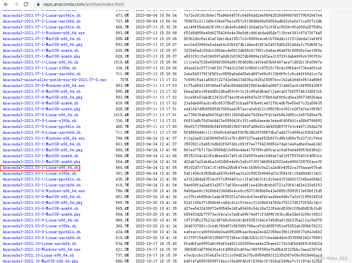Open Anaconda3-2023.03-1-MacOSX-x86_64.sh link
The image size is (352, 263).
click(42, 144)
